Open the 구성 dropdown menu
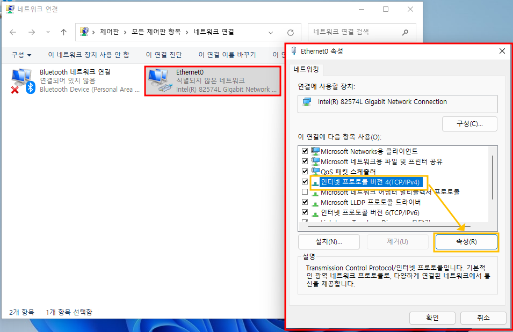513x332 pixels. point(21,55)
